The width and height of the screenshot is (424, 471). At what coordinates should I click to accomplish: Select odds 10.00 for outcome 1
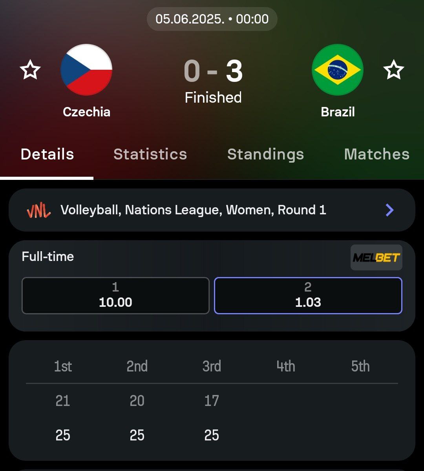(x=115, y=295)
